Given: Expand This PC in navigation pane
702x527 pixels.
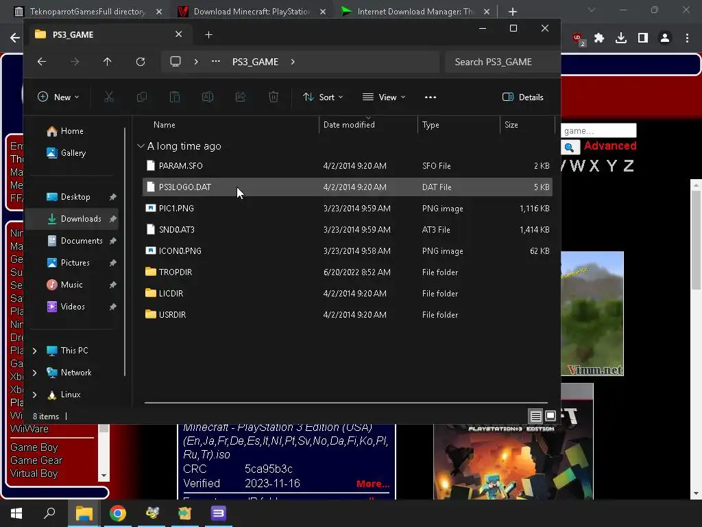Looking at the screenshot, I should coord(35,351).
